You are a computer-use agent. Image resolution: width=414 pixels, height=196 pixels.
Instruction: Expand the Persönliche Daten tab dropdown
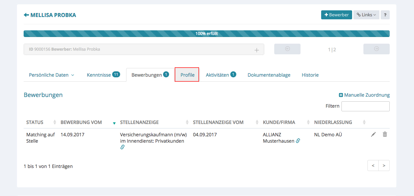[x=51, y=75]
